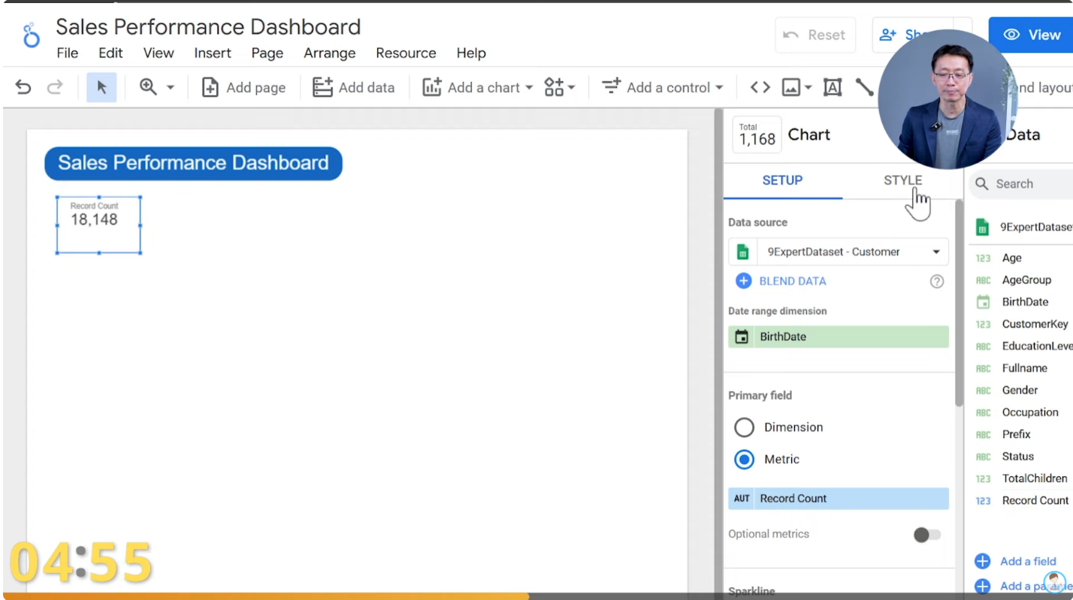Select the Metric radio button

tap(744, 460)
